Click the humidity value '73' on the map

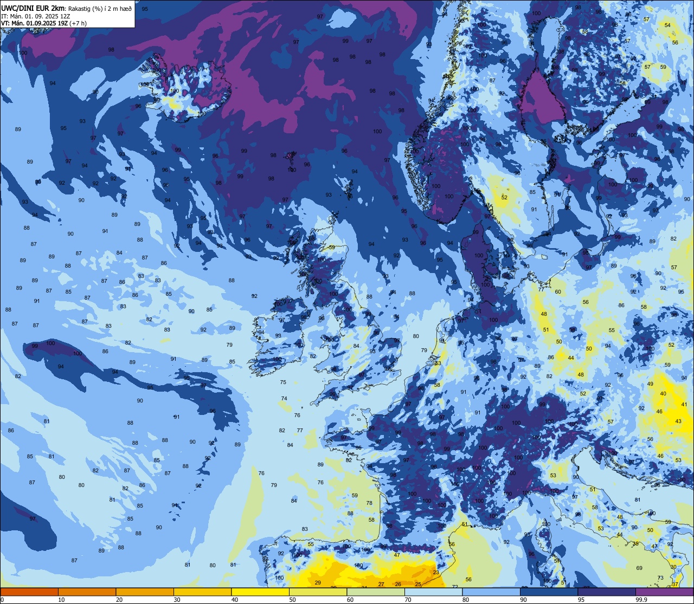(x=660, y=578)
